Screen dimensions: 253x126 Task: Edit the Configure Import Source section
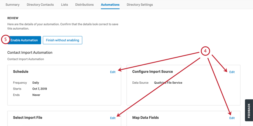(232, 72)
